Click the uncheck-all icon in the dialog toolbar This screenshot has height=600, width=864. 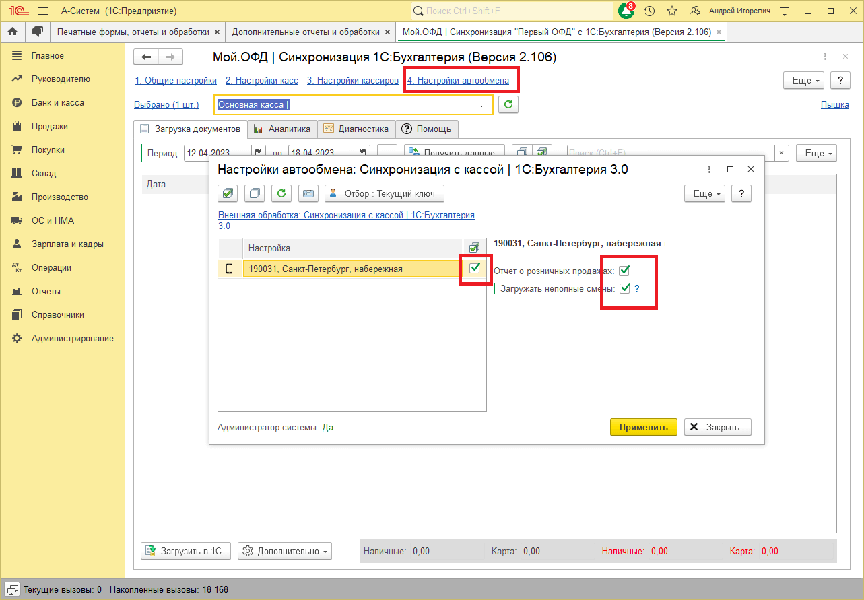pyautogui.click(x=255, y=193)
